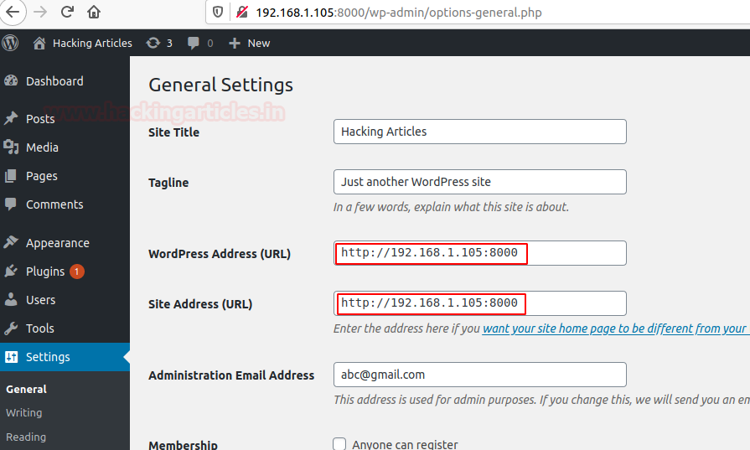This screenshot has width=750, height=450.
Task: Click the Plugins label in sidebar
Action: (x=45, y=272)
